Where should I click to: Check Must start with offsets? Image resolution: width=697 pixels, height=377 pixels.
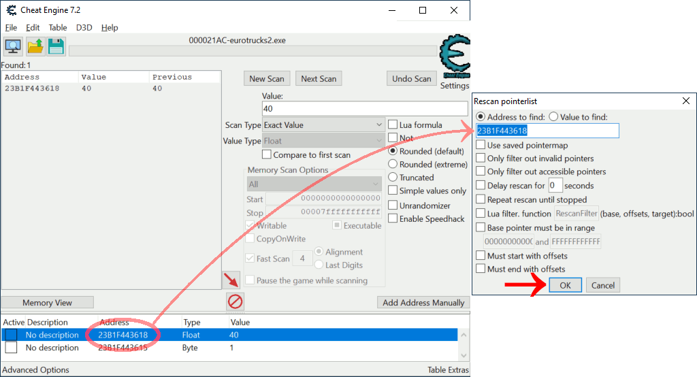tap(481, 256)
